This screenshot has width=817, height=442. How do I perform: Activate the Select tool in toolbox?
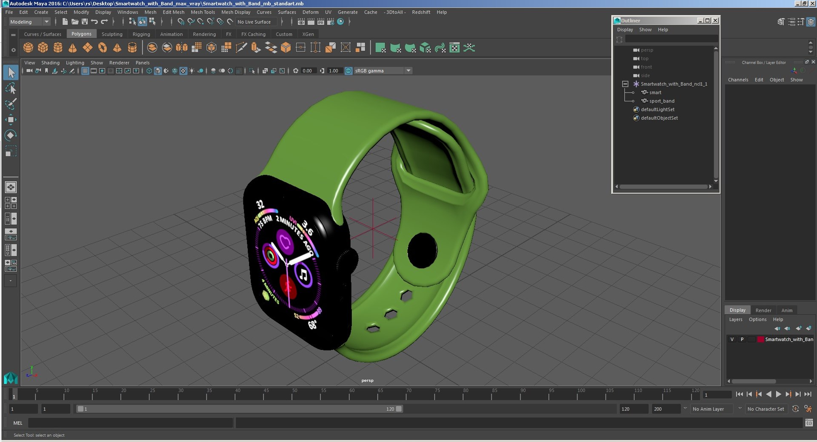point(11,73)
